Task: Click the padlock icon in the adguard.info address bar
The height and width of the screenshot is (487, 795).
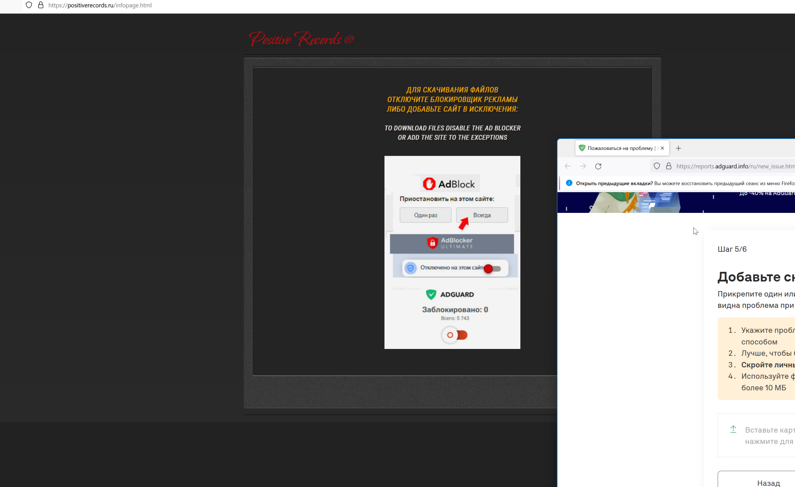Action: [x=669, y=166]
